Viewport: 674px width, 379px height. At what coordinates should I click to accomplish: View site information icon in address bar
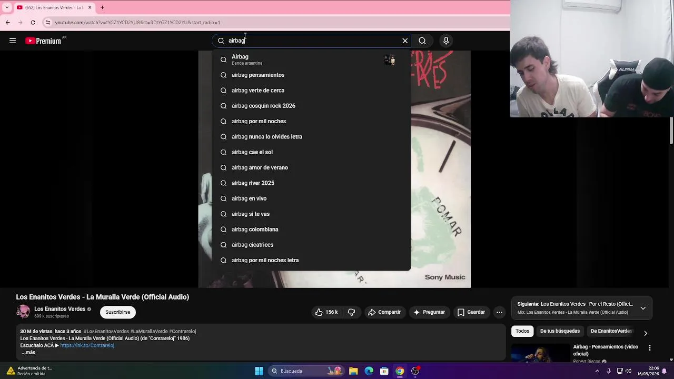[x=48, y=23]
